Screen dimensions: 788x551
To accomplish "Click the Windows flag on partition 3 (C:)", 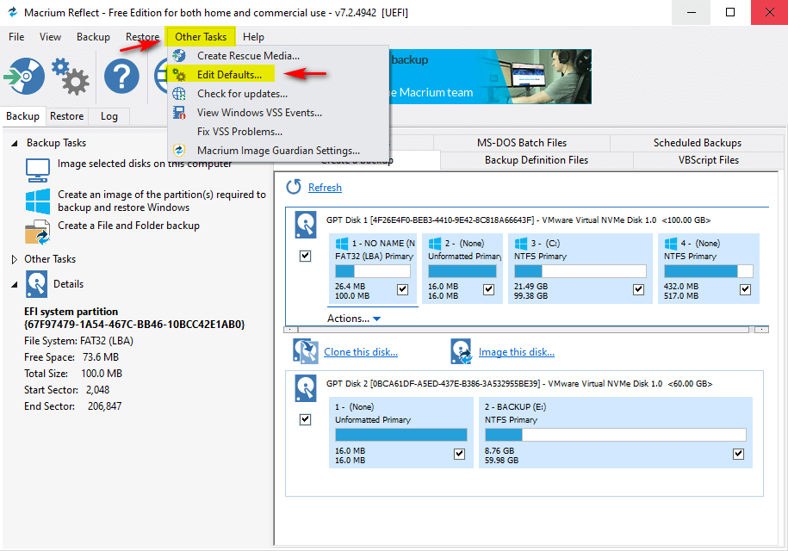I will click(521, 244).
